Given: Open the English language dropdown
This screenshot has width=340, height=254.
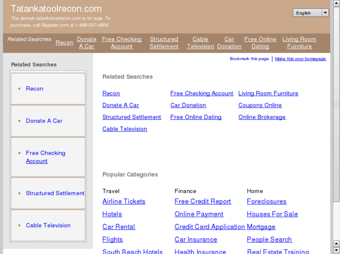Looking at the screenshot, I should (x=311, y=13).
